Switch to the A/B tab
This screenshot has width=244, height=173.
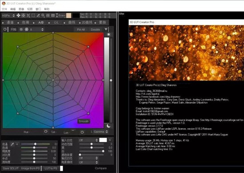click(x=41, y=23)
